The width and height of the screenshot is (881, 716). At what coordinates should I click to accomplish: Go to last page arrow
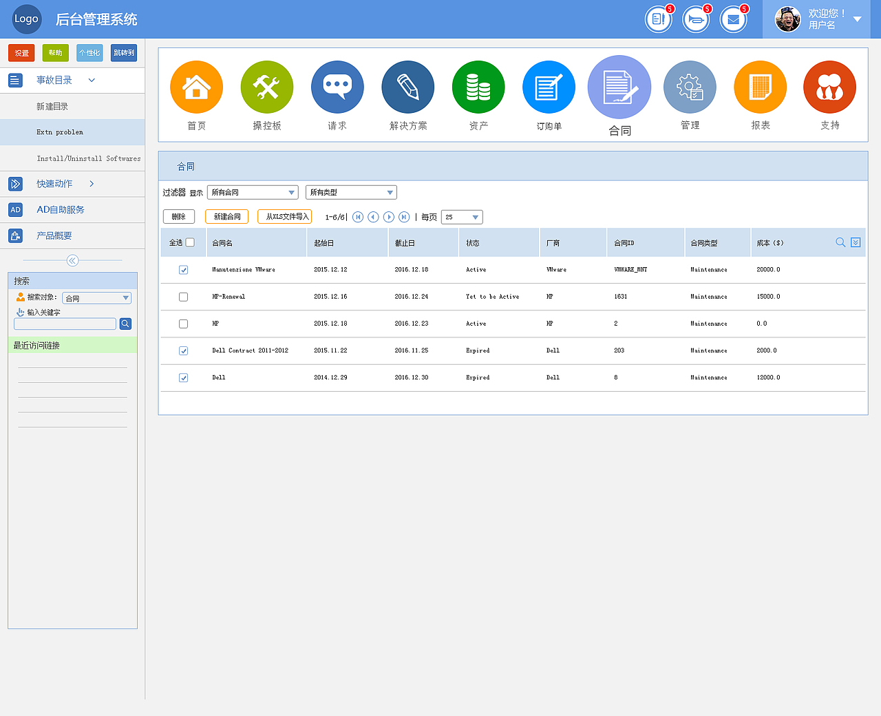click(404, 217)
